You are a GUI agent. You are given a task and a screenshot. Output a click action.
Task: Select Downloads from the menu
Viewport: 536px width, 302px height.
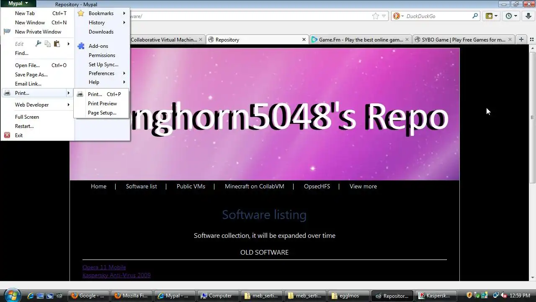click(102, 32)
